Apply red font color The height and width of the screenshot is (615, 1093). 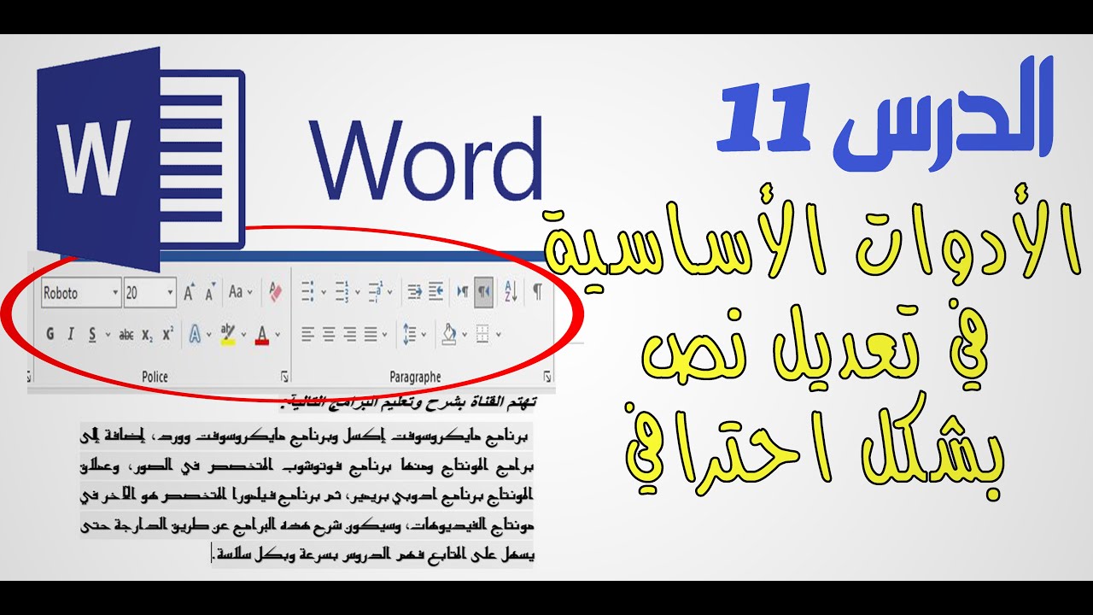[262, 334]
